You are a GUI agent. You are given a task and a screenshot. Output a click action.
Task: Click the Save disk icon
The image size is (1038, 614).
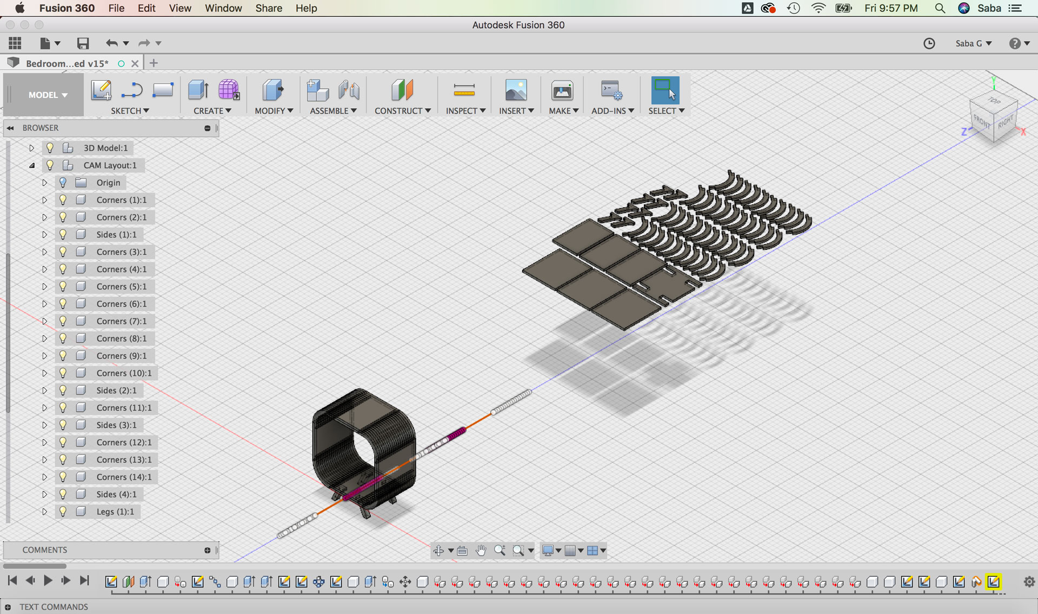pyautogui.click(x=83, y=43)
